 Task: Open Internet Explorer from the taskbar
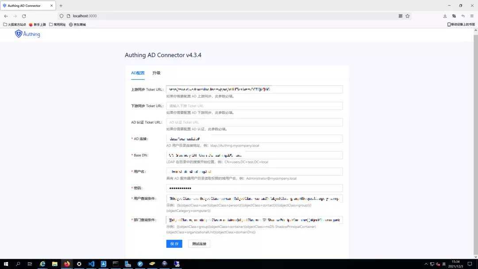pyautogui.click(x=42, y=264)
